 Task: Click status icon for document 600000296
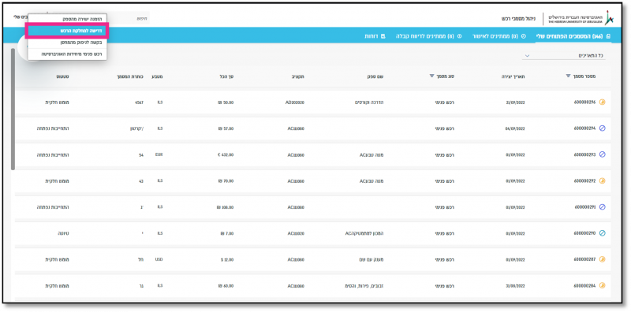click(x=603, y=102)
